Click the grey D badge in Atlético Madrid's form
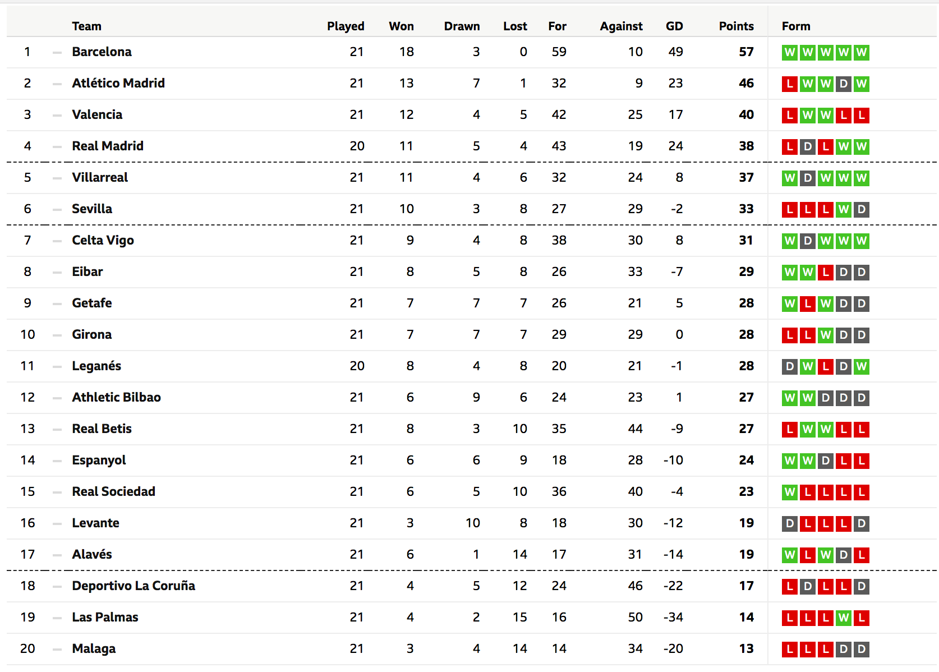Viewport: 939px width, 672px height. (x=844, y=84)
